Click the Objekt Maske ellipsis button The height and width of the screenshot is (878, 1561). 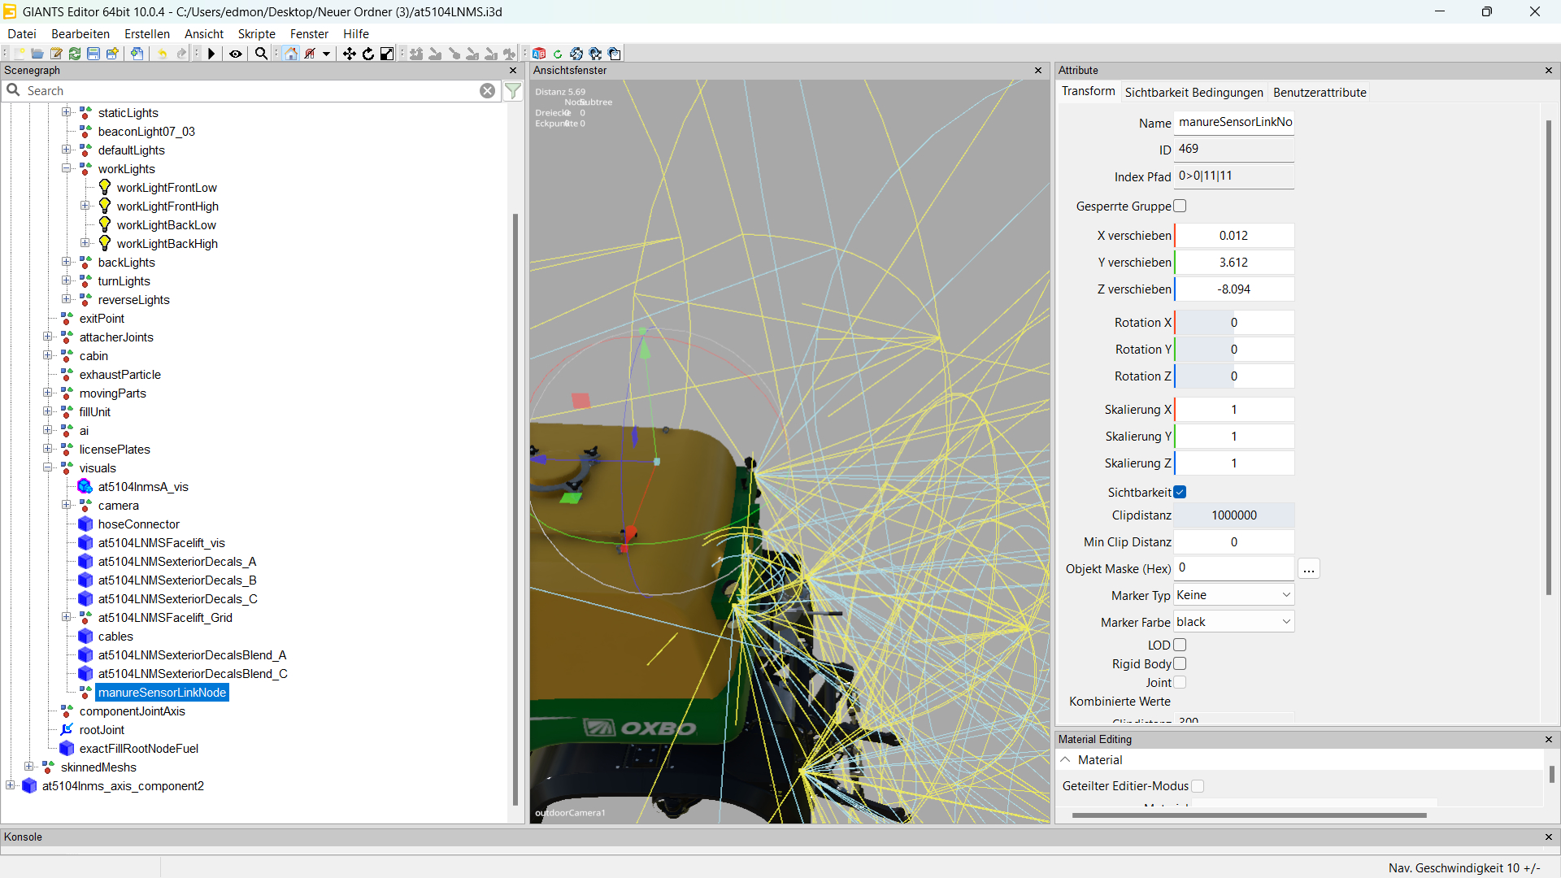pyautogui.click(x=1308, y=568)
